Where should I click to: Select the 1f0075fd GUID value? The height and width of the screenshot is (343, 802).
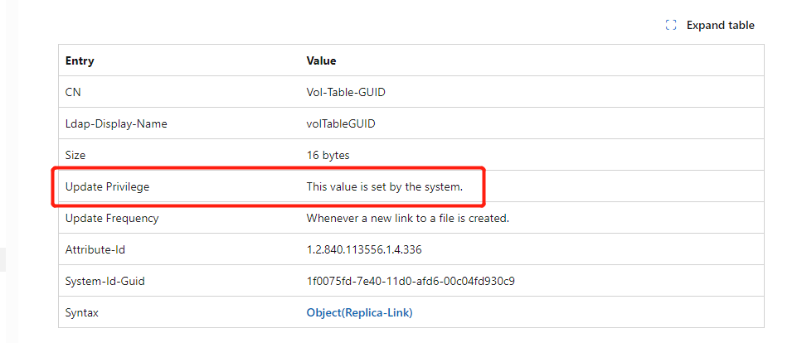point(411,281)
